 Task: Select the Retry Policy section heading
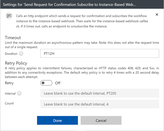coord(16,63)
